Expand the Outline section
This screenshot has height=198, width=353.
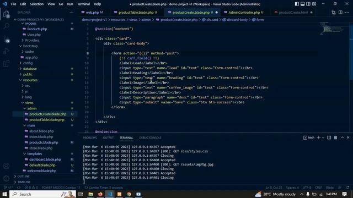click(x=23, y=176)
